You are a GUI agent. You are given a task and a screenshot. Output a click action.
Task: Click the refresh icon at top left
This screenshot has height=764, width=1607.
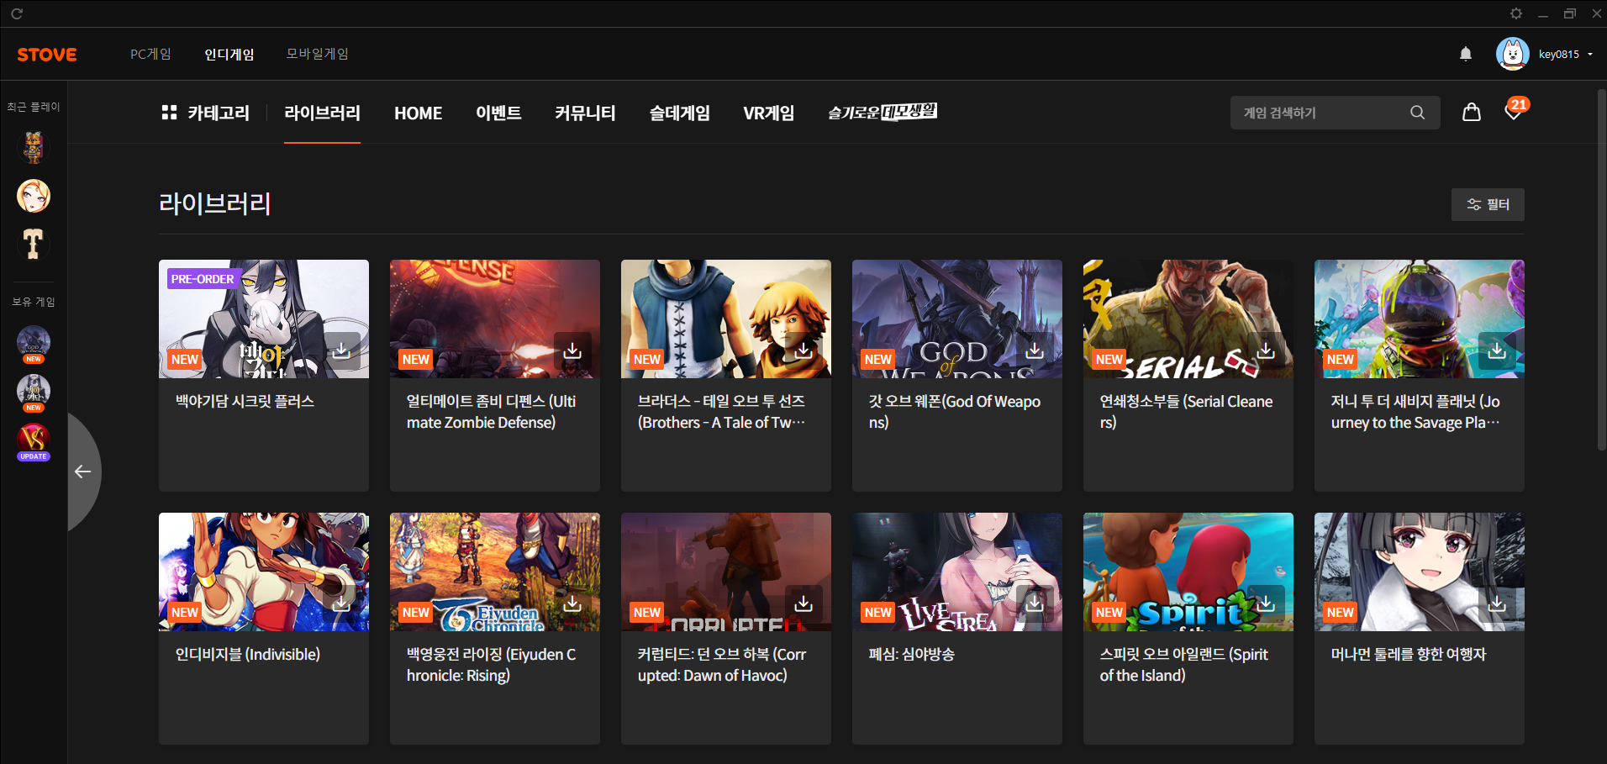[17, 13]
